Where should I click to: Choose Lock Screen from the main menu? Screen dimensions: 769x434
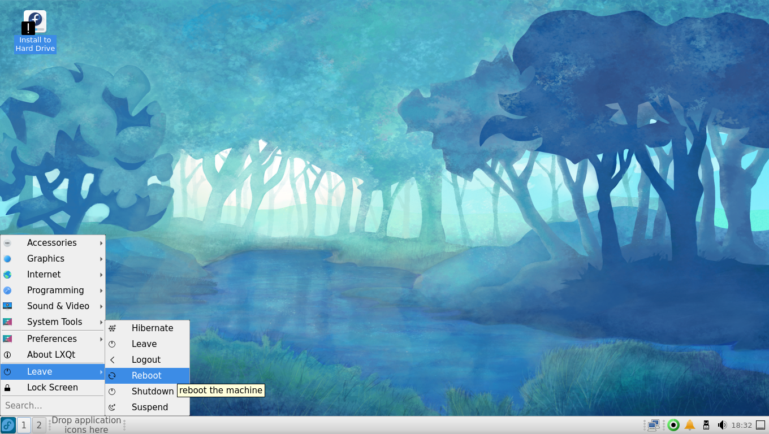click(x=53, y=387)
